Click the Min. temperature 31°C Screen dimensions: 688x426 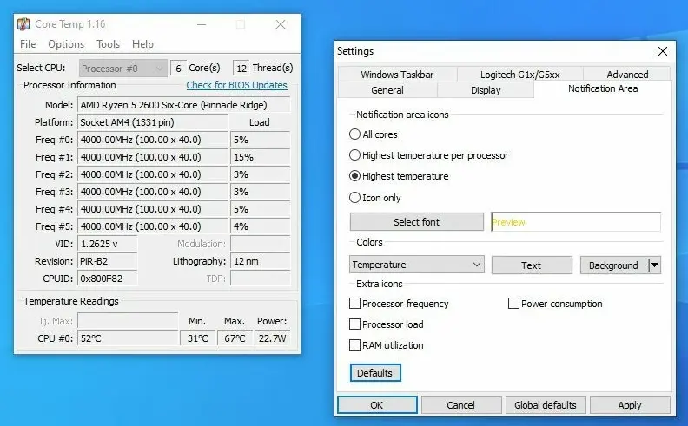pyautogui.click(x=198, y=338)
